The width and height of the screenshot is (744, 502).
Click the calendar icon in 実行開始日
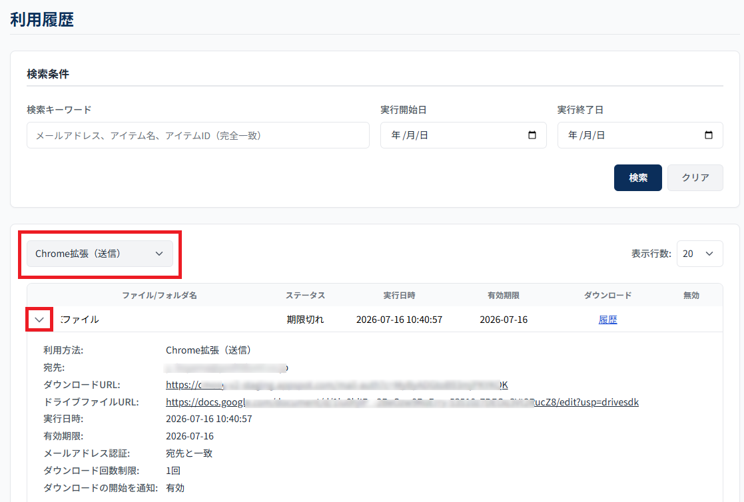(x=532, y=135)
